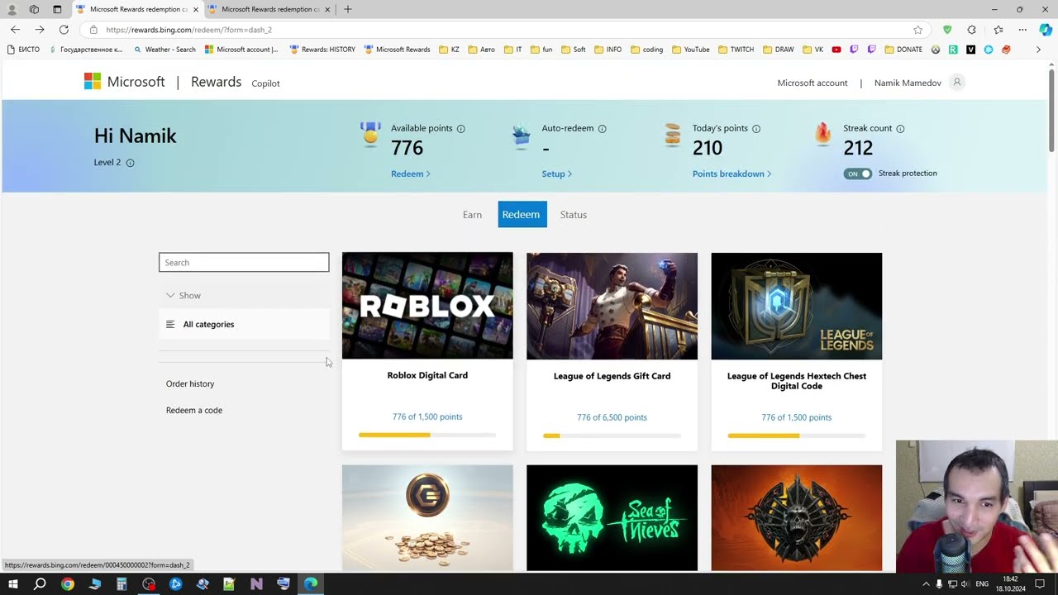The image size is (1058, 595).
Task: Click Redeem link under Available points
Action: (410, 174)
